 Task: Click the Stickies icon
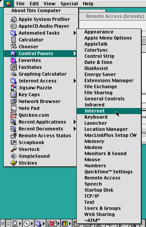(14, 163)
